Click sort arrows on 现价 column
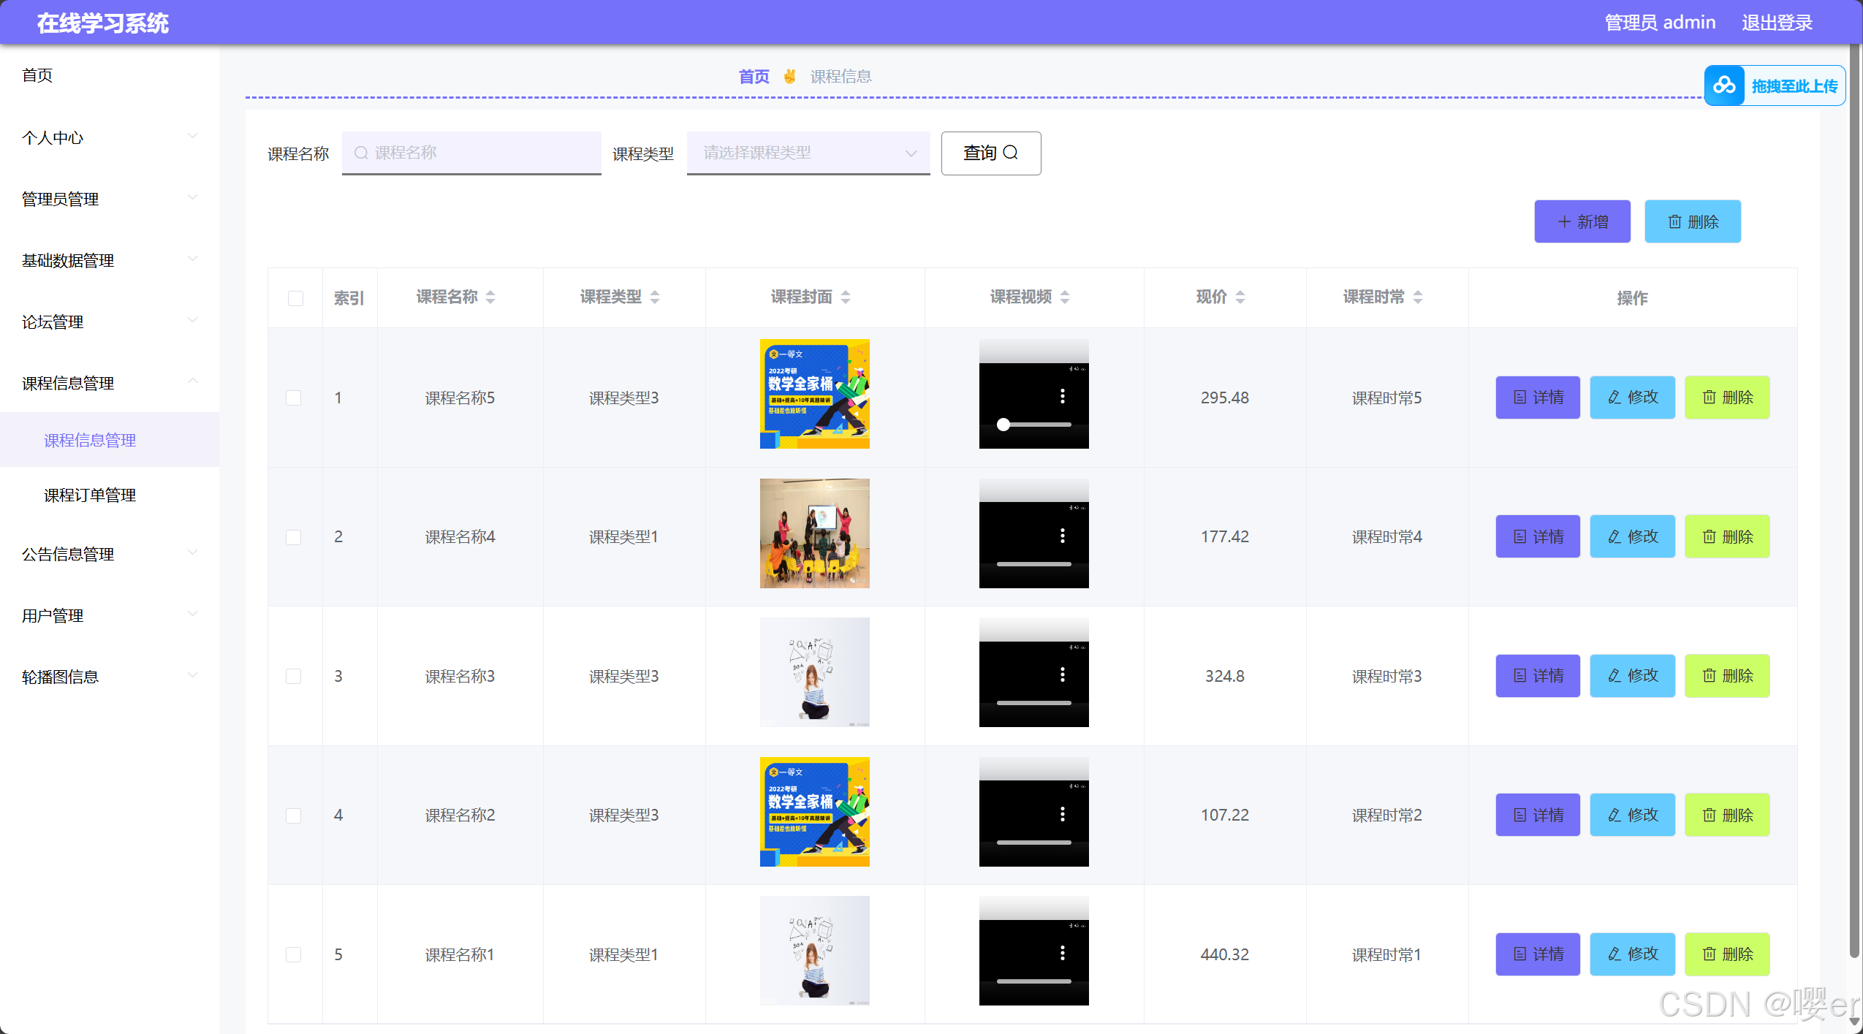This screenshot has width=1863, height=1034. [1240, 297]
